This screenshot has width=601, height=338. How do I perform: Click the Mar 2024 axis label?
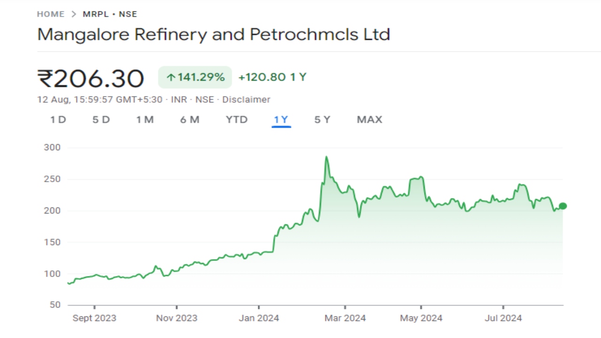click(x=345, y=318)
